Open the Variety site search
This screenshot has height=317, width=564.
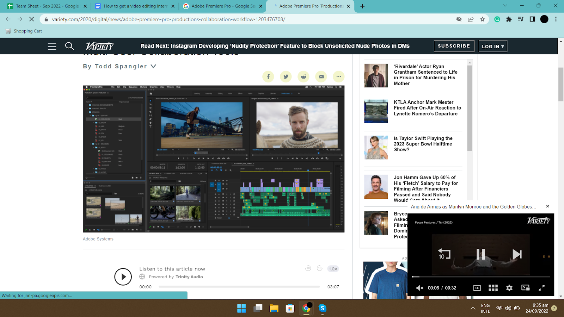click(x=69, y=46)
